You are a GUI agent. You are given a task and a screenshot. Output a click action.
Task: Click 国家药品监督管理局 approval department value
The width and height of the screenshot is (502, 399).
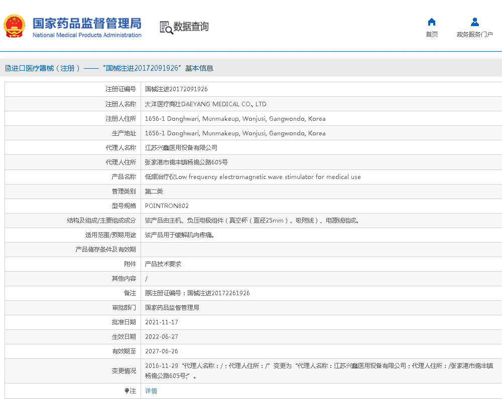172,308
